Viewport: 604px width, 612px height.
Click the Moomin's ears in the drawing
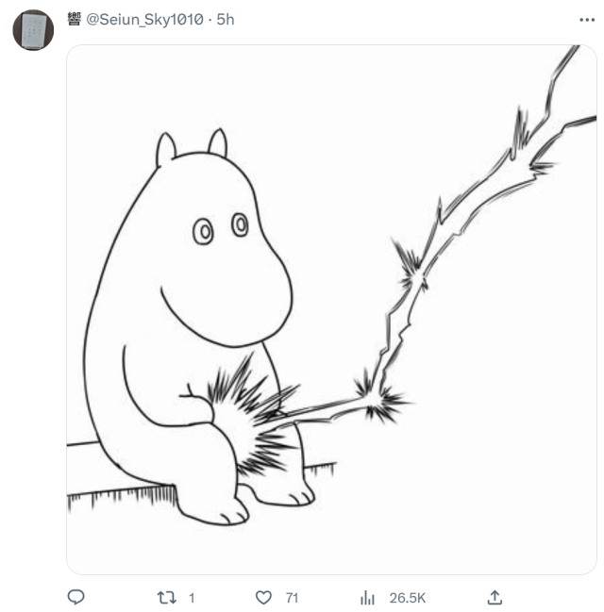192,148
